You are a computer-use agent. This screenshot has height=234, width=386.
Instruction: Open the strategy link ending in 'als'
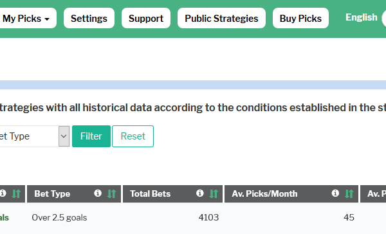pos(5,217)
